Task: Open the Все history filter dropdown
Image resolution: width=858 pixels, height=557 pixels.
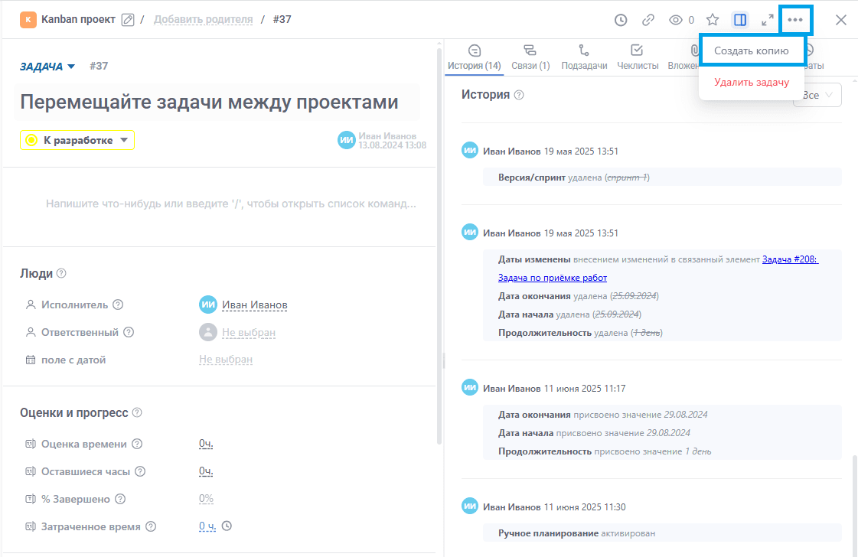Action: pyautogui.click(x=819, y=95)
